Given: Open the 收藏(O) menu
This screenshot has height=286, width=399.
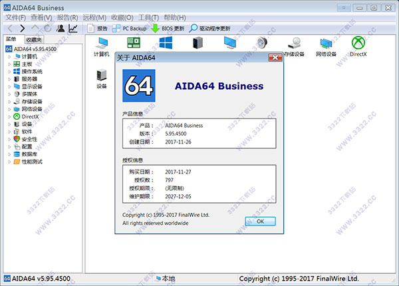Looking at the screenshot, I should coord(122,17).
